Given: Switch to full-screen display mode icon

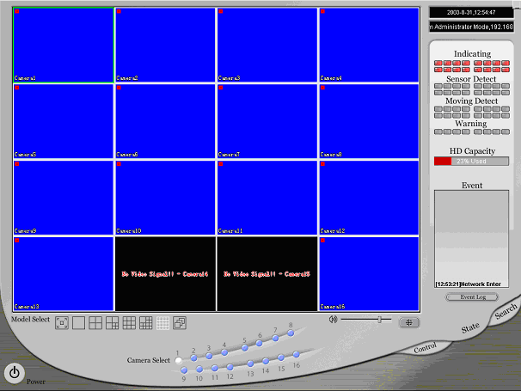Looking at the screenshot, I should [62, 323].
